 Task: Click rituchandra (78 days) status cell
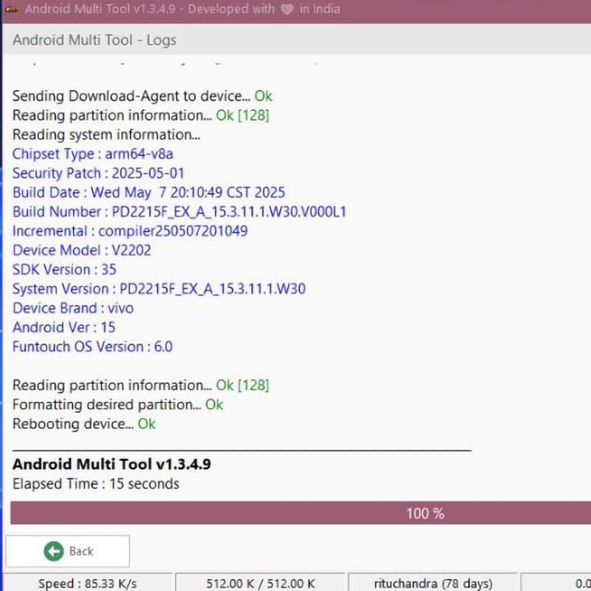(x=433, y=583)
